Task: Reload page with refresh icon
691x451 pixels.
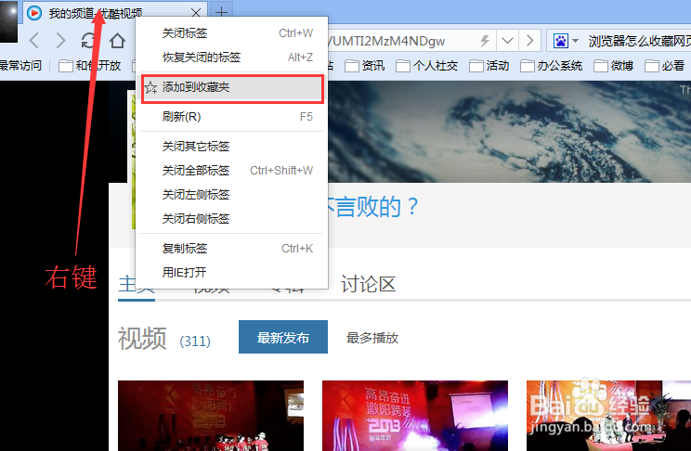Action: pos(88,41)
